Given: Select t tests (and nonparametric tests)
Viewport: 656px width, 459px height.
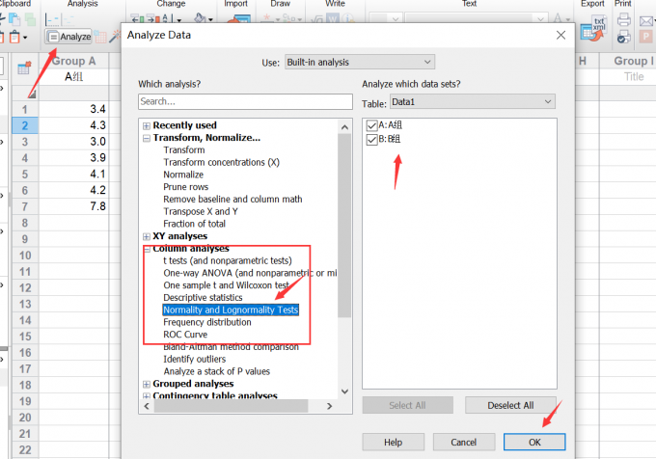Looking at the screenshot, I should pos(228,261).
